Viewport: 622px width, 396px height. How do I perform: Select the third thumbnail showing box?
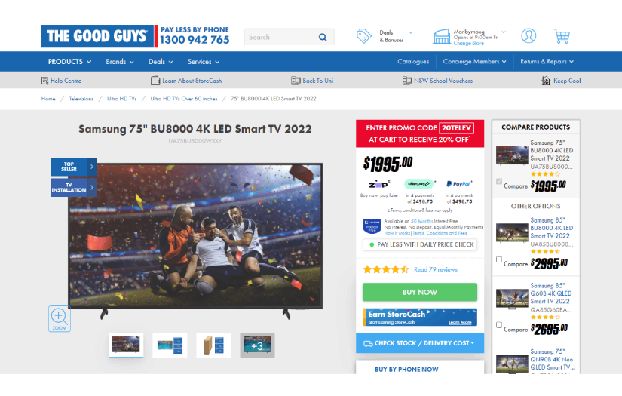(x=213, y=345)
